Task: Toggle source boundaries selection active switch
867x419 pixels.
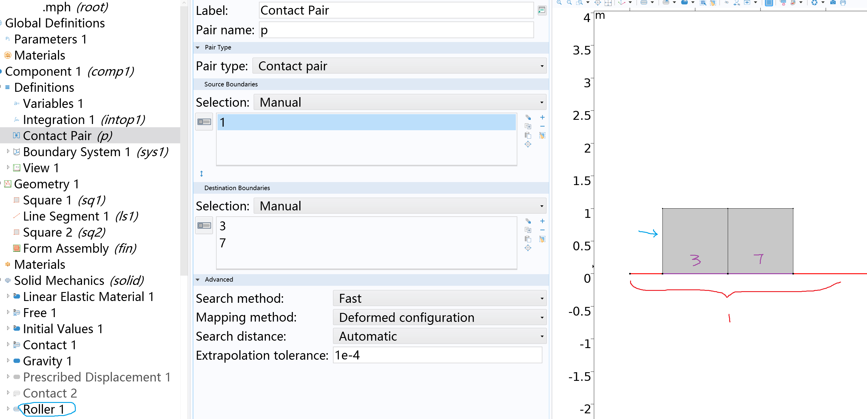Action: pyautogui.click(x=204, y=122)
